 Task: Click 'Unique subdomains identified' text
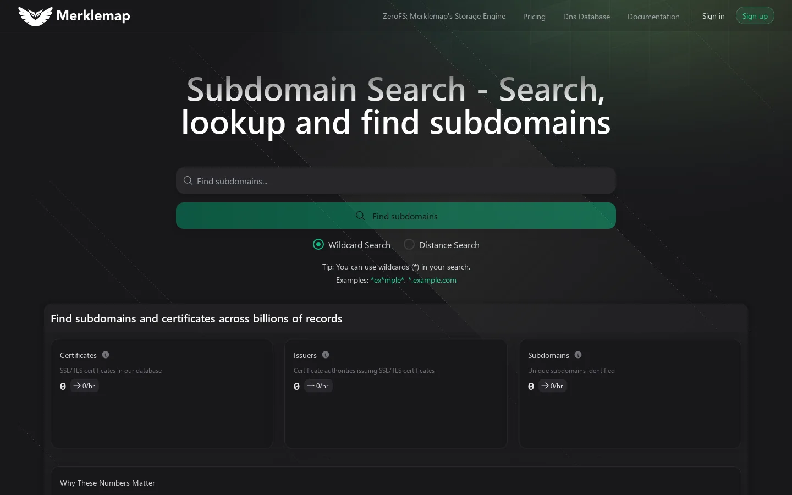coord(571,371)
